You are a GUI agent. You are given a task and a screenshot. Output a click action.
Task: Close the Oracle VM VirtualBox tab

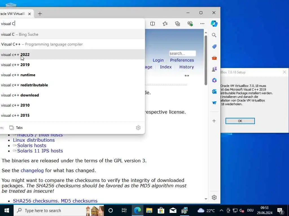[x=29, y=14]
